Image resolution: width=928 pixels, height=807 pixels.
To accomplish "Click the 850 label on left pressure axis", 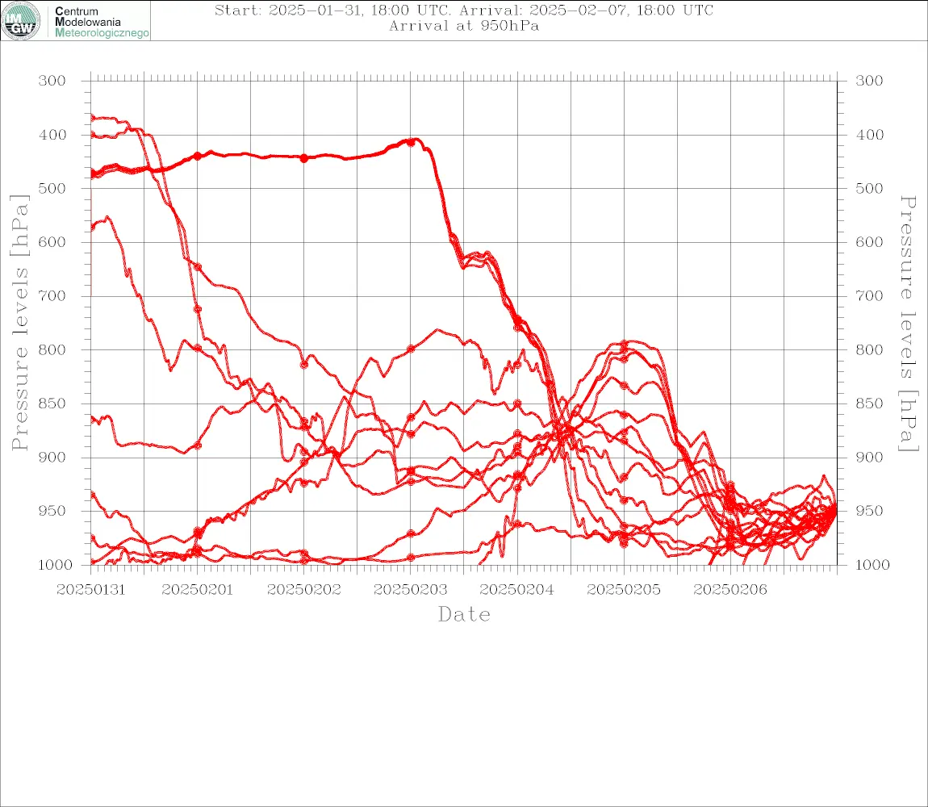I will pos(52,403).
